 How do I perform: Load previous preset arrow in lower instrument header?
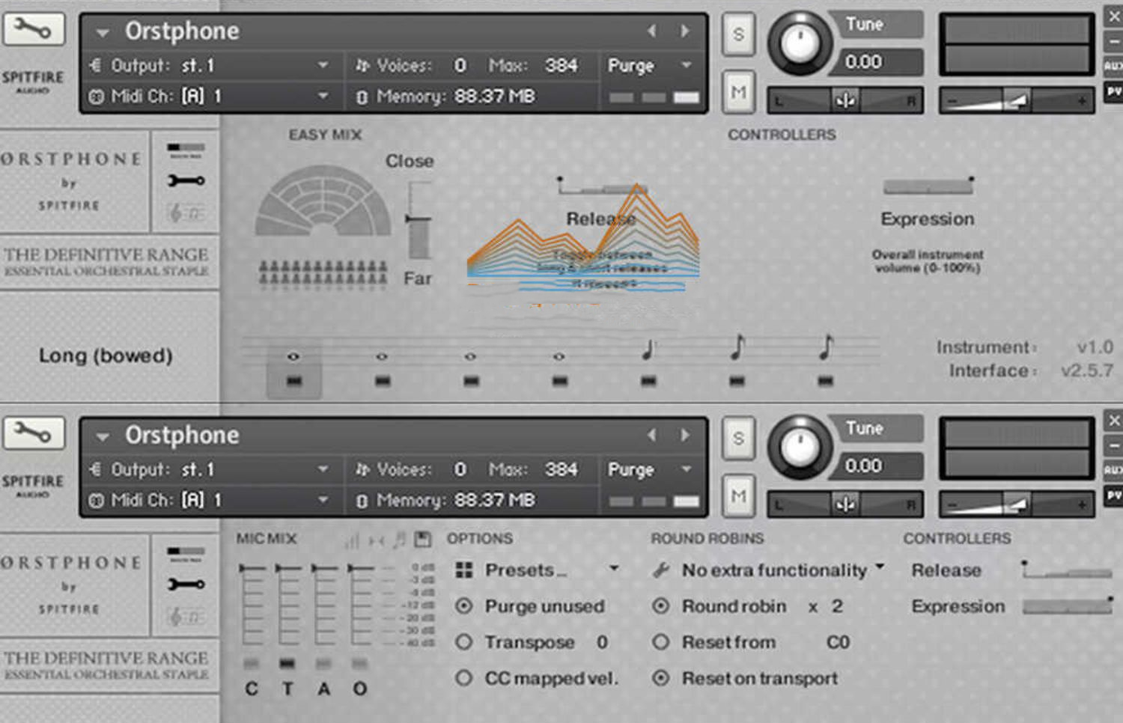[x=651, y=435]
